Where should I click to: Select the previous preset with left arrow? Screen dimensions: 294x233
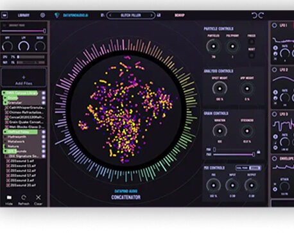point(110,15)
